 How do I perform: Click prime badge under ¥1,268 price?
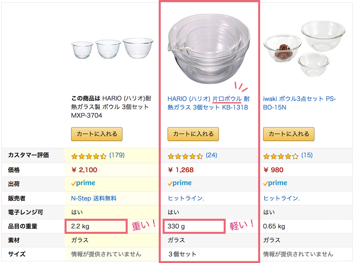(x=180, y=183)
